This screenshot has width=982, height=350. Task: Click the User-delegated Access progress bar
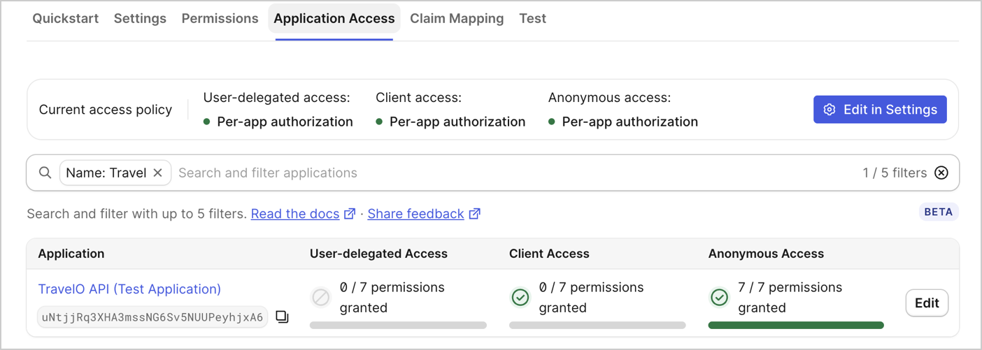point(398,325)
